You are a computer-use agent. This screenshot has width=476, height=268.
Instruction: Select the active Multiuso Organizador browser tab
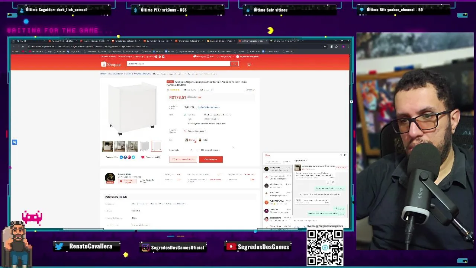tap(252, 41)
